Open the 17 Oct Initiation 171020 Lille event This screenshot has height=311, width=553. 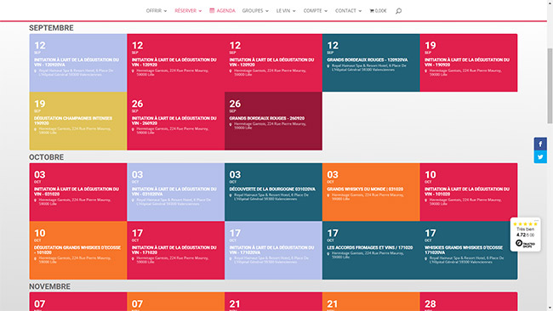(x=175, y=251)
